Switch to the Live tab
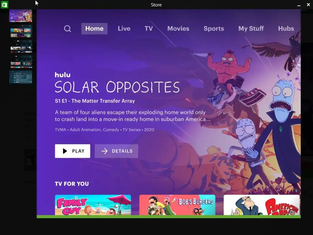The height and width of the screenshot is (235, 313). point(124,28)
